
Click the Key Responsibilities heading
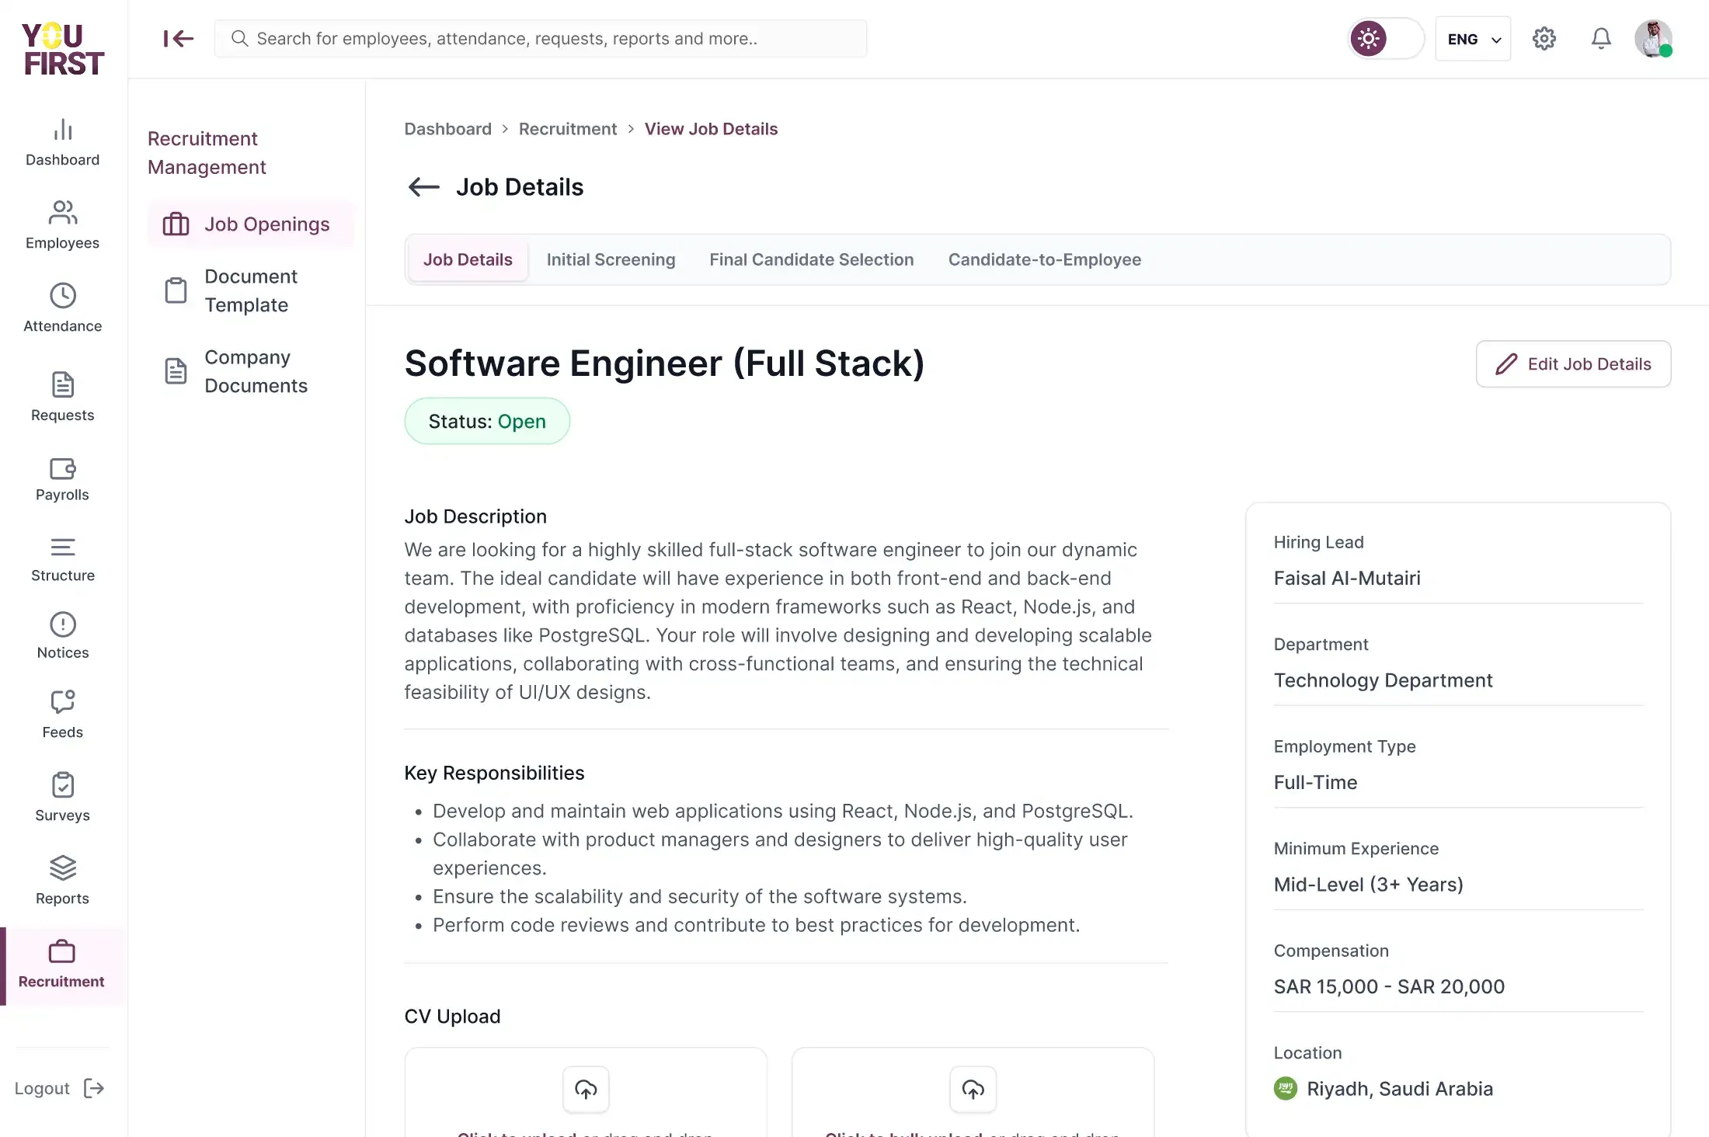[x=494, y=773]
